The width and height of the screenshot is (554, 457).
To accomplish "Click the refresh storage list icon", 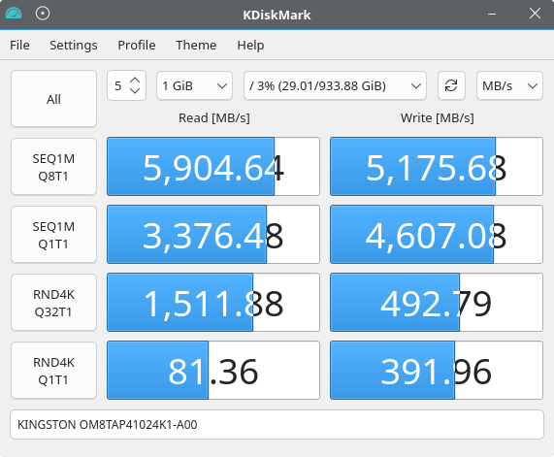I will 451,85.
